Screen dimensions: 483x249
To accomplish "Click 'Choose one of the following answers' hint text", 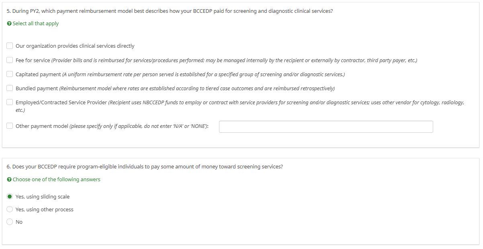I will (x=56, y=180).
